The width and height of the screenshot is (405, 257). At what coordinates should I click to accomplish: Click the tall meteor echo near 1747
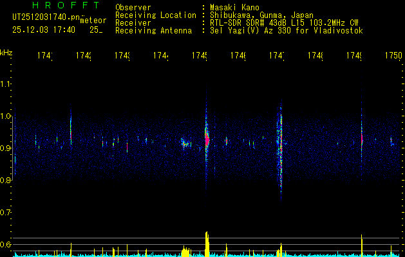pos(281,150)
